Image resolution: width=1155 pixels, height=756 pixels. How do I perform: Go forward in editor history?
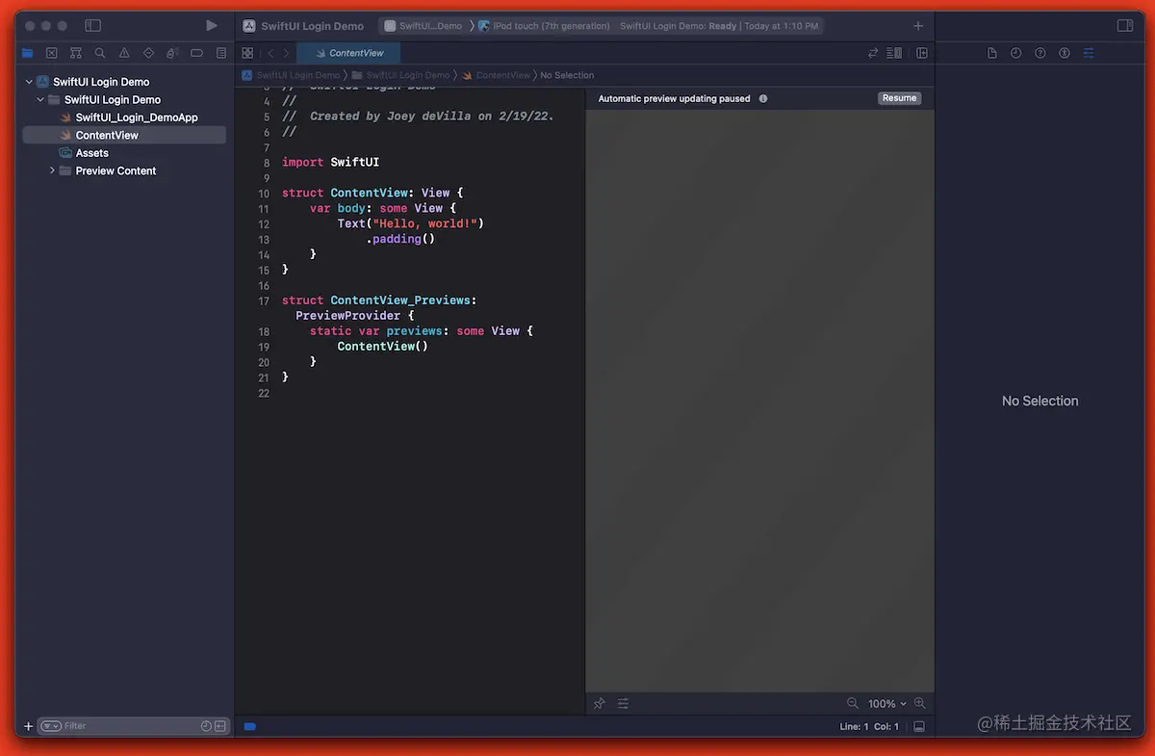point(286,53)
